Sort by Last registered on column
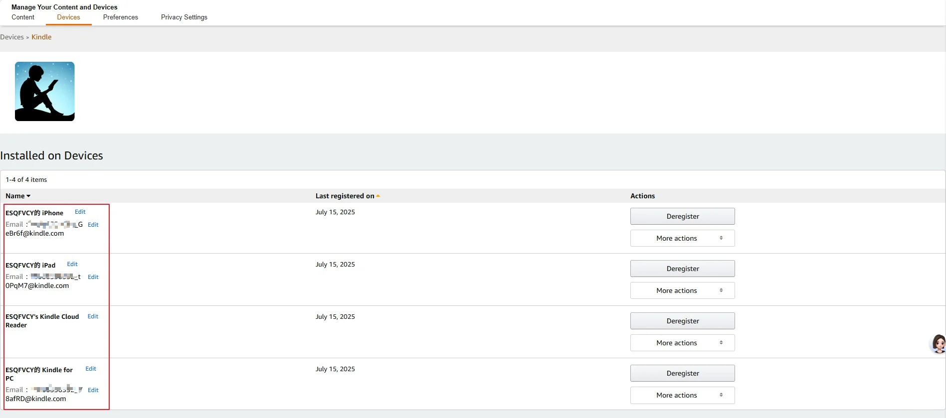The image size is (946, 418). [348, 196]
